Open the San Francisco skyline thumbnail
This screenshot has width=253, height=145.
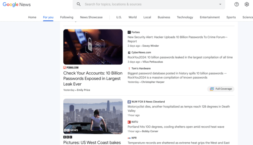click(93, 116)
